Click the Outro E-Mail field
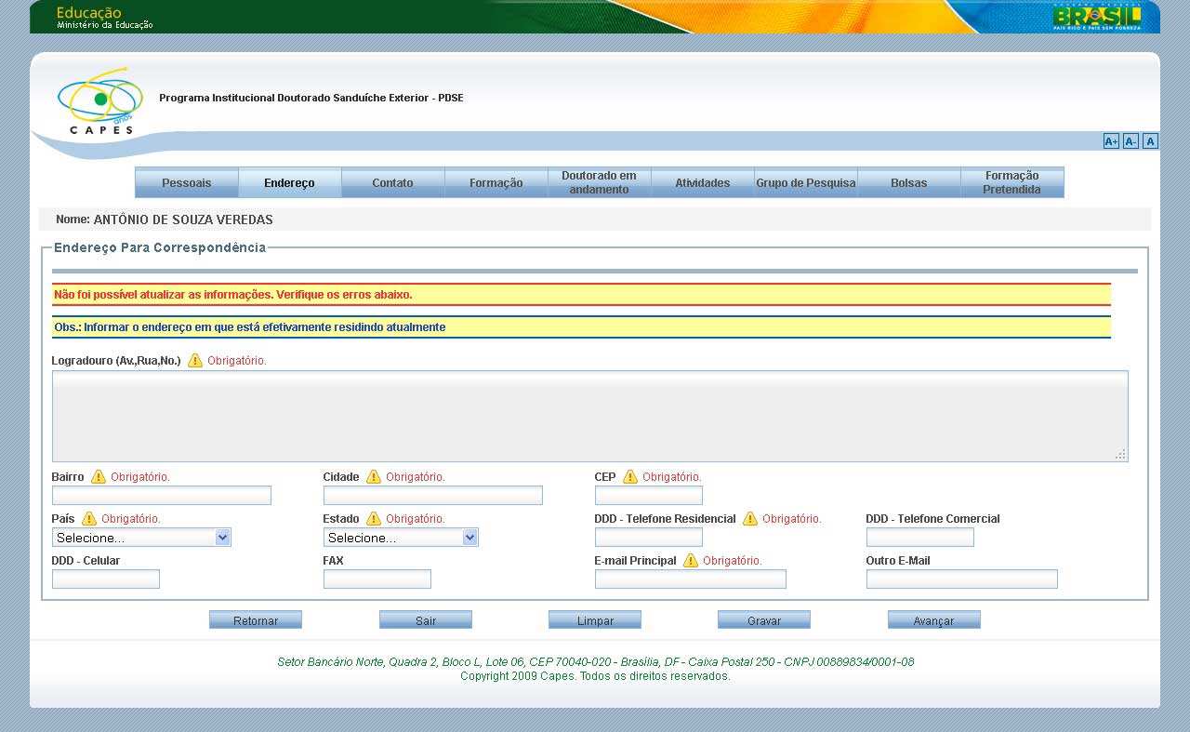 [x=962, y=579]
